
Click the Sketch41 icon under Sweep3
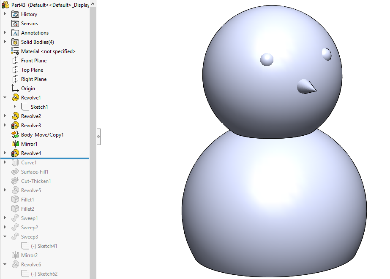pos(25,246)
